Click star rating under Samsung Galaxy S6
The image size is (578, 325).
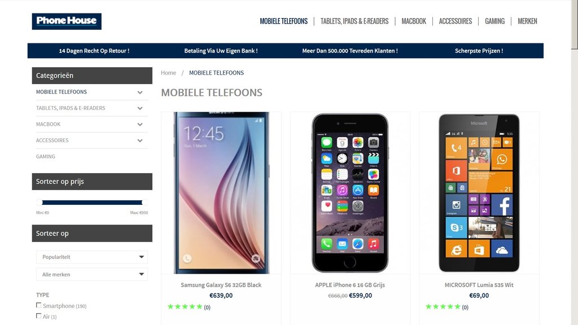[x=185, y=306]
